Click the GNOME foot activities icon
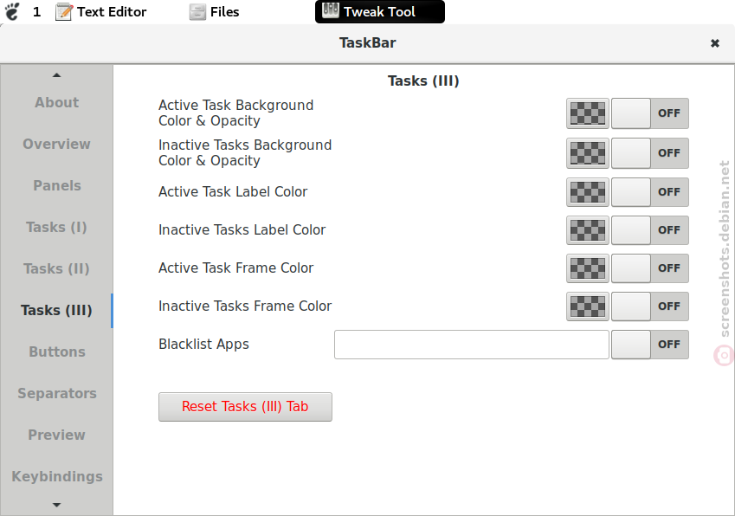This screenshot has width=735, height=516. [x=12, y=12]
